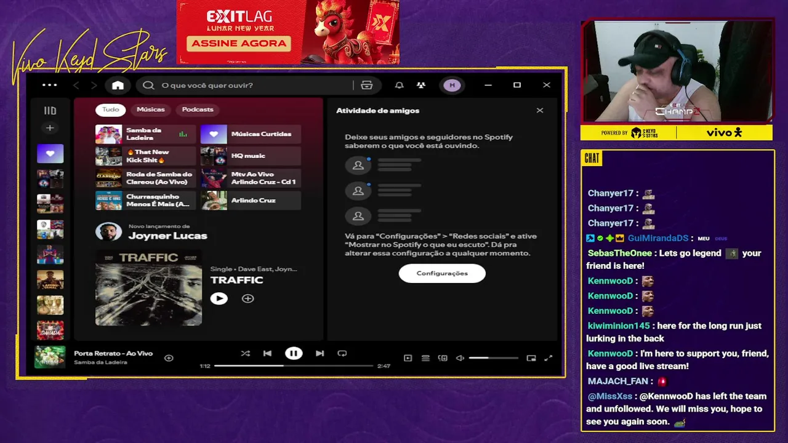Open notifications bell
This screenshot has height=443, width=788.
point(400,86)
